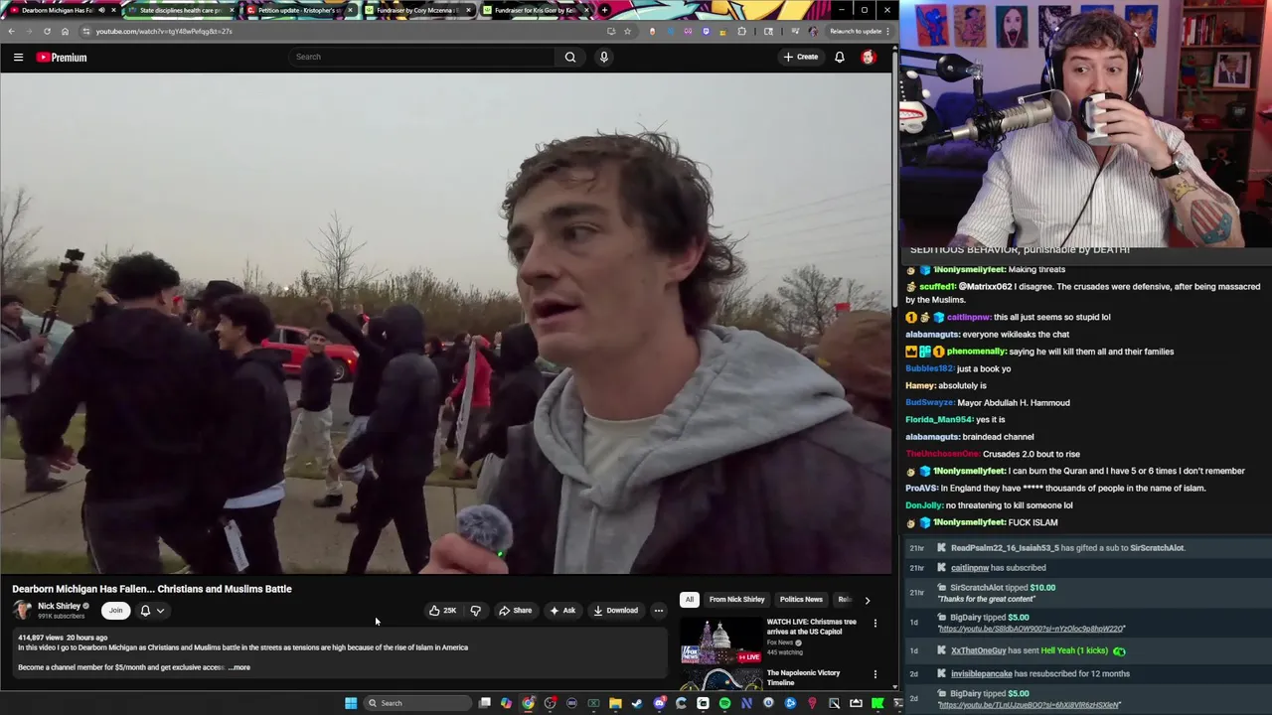This screenshot has height=715, width=1272.
Task: Expand description with ...more
Action: coord(239,667)
